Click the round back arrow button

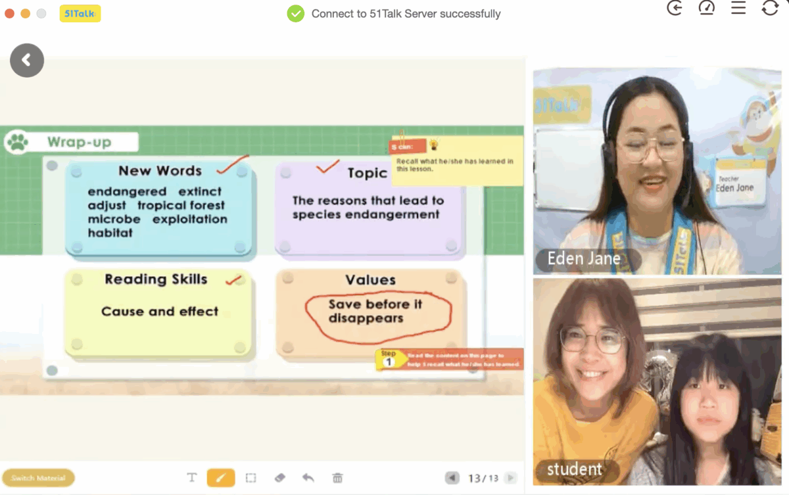coord(27,60)
